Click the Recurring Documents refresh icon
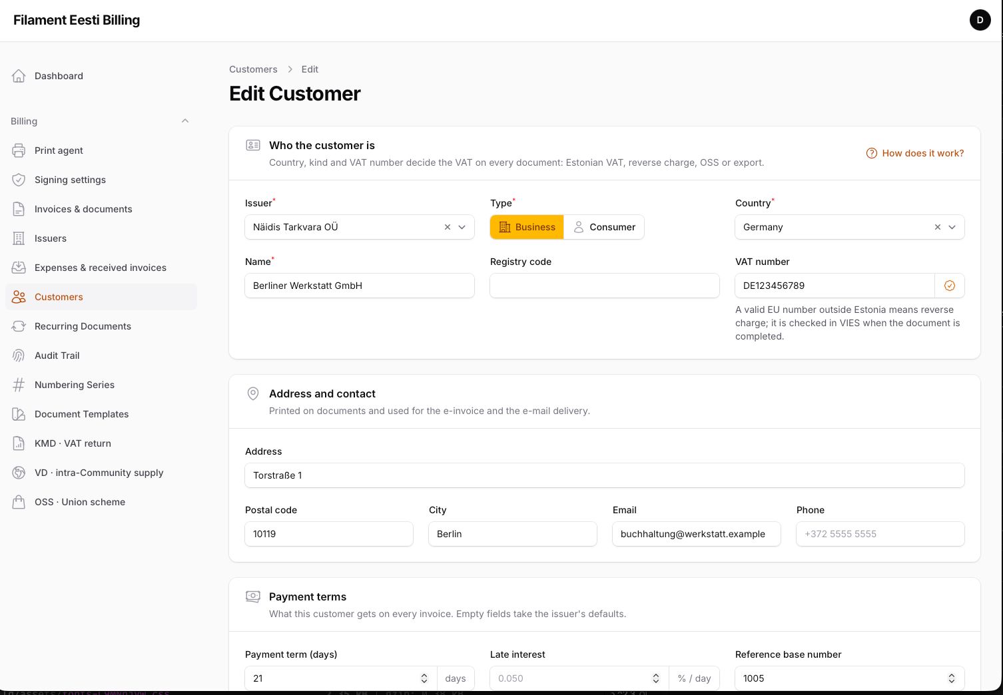1003x695 pixels. [x=19, y=326]
